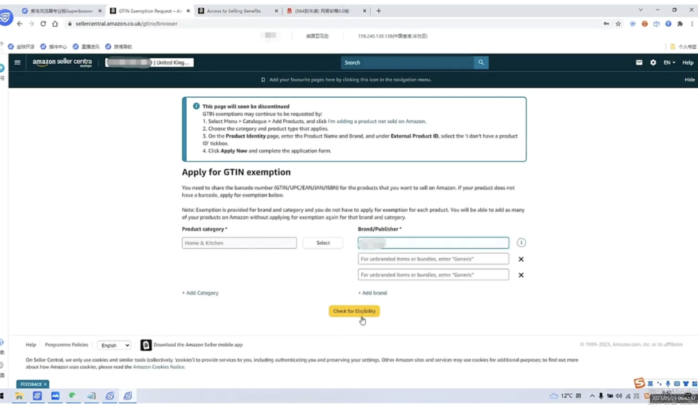Remove the third brand field with its X
The height and width of the screenshot is (405, 698).
[x=521, y=275]
